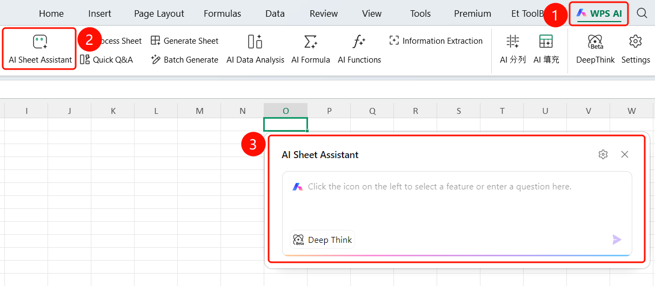The width and height of the screenshot is (655, 286).
Task: Close the AI Sheet Assistant panel
Action: [625, 154]
